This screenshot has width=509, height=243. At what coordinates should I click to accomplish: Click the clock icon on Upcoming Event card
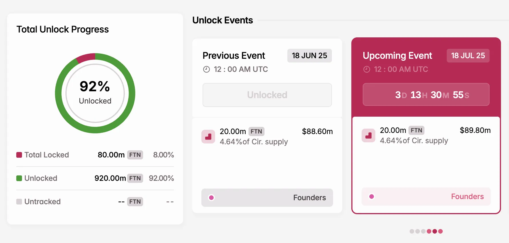point(367,69)
